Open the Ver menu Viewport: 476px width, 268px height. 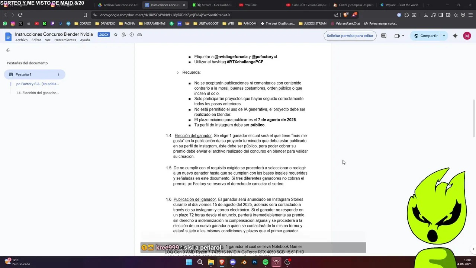click(48, 40)
